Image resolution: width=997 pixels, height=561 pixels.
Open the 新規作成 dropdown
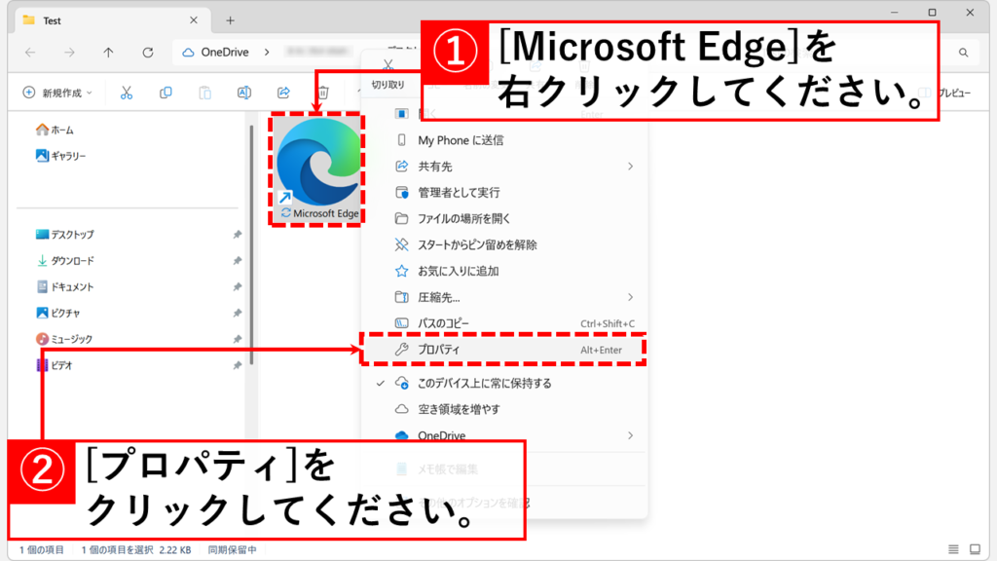tap(57, 93)
